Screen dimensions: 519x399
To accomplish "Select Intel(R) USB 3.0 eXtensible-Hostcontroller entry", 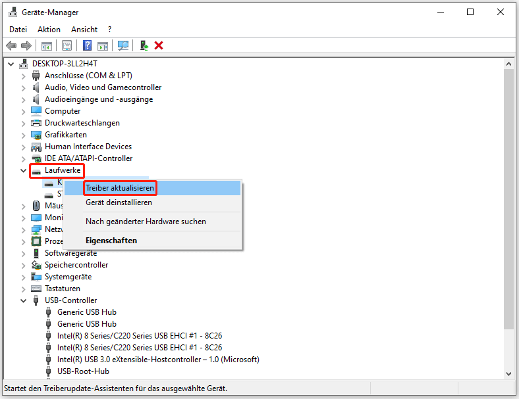I will coord(158,360).
